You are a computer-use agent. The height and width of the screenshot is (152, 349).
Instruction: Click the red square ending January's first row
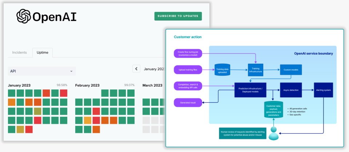pyautogui.click(x=63, y=93)
